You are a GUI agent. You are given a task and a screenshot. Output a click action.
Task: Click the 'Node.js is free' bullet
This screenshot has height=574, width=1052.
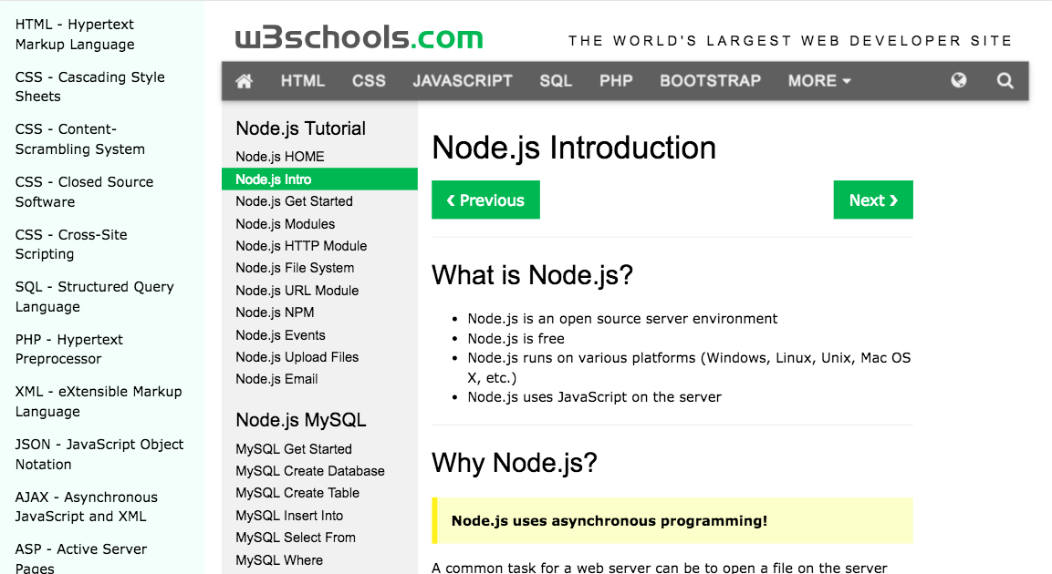(516, 339)
